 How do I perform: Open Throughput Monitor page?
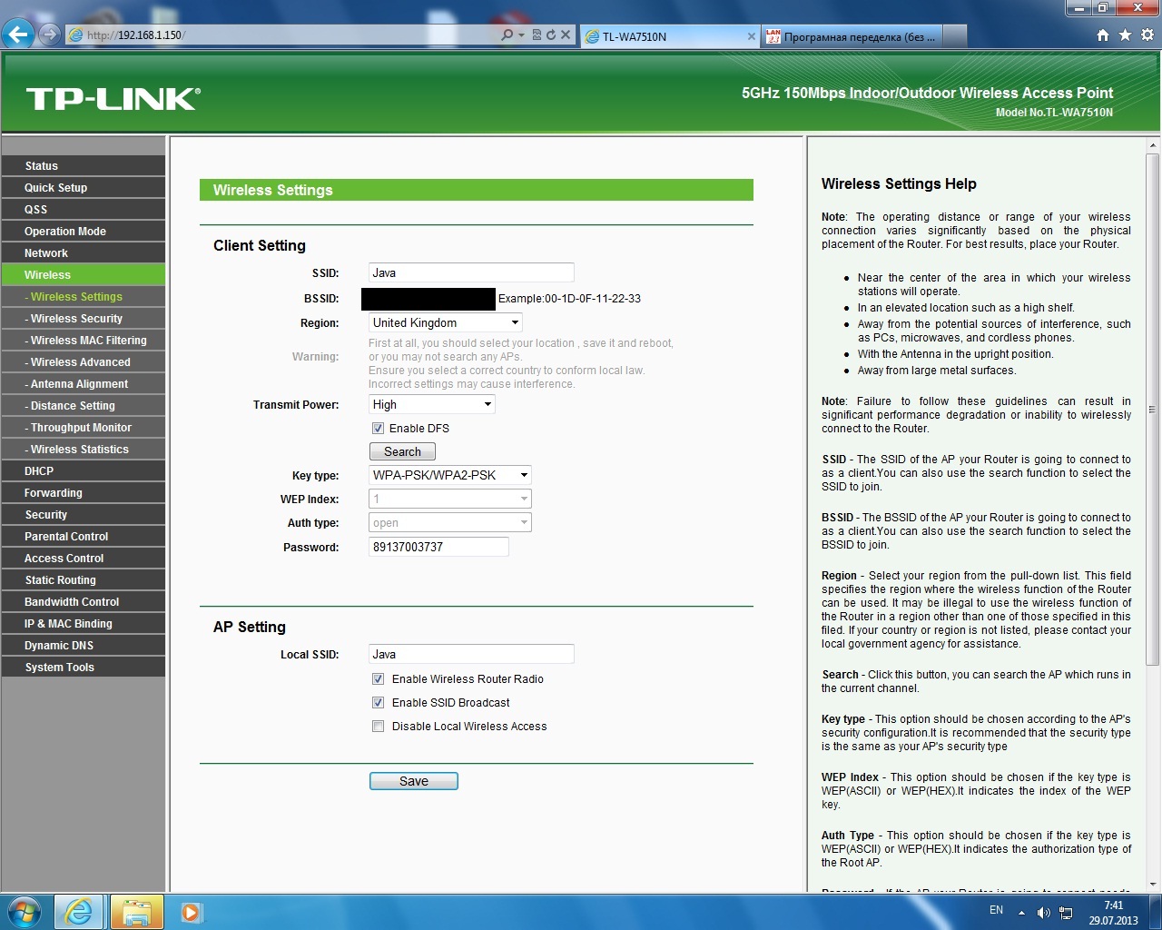coord(84,427)
